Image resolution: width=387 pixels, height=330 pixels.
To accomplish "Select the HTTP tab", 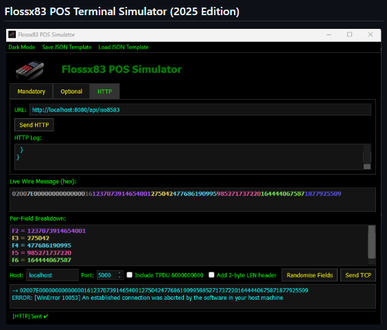I will click(105, 91).
